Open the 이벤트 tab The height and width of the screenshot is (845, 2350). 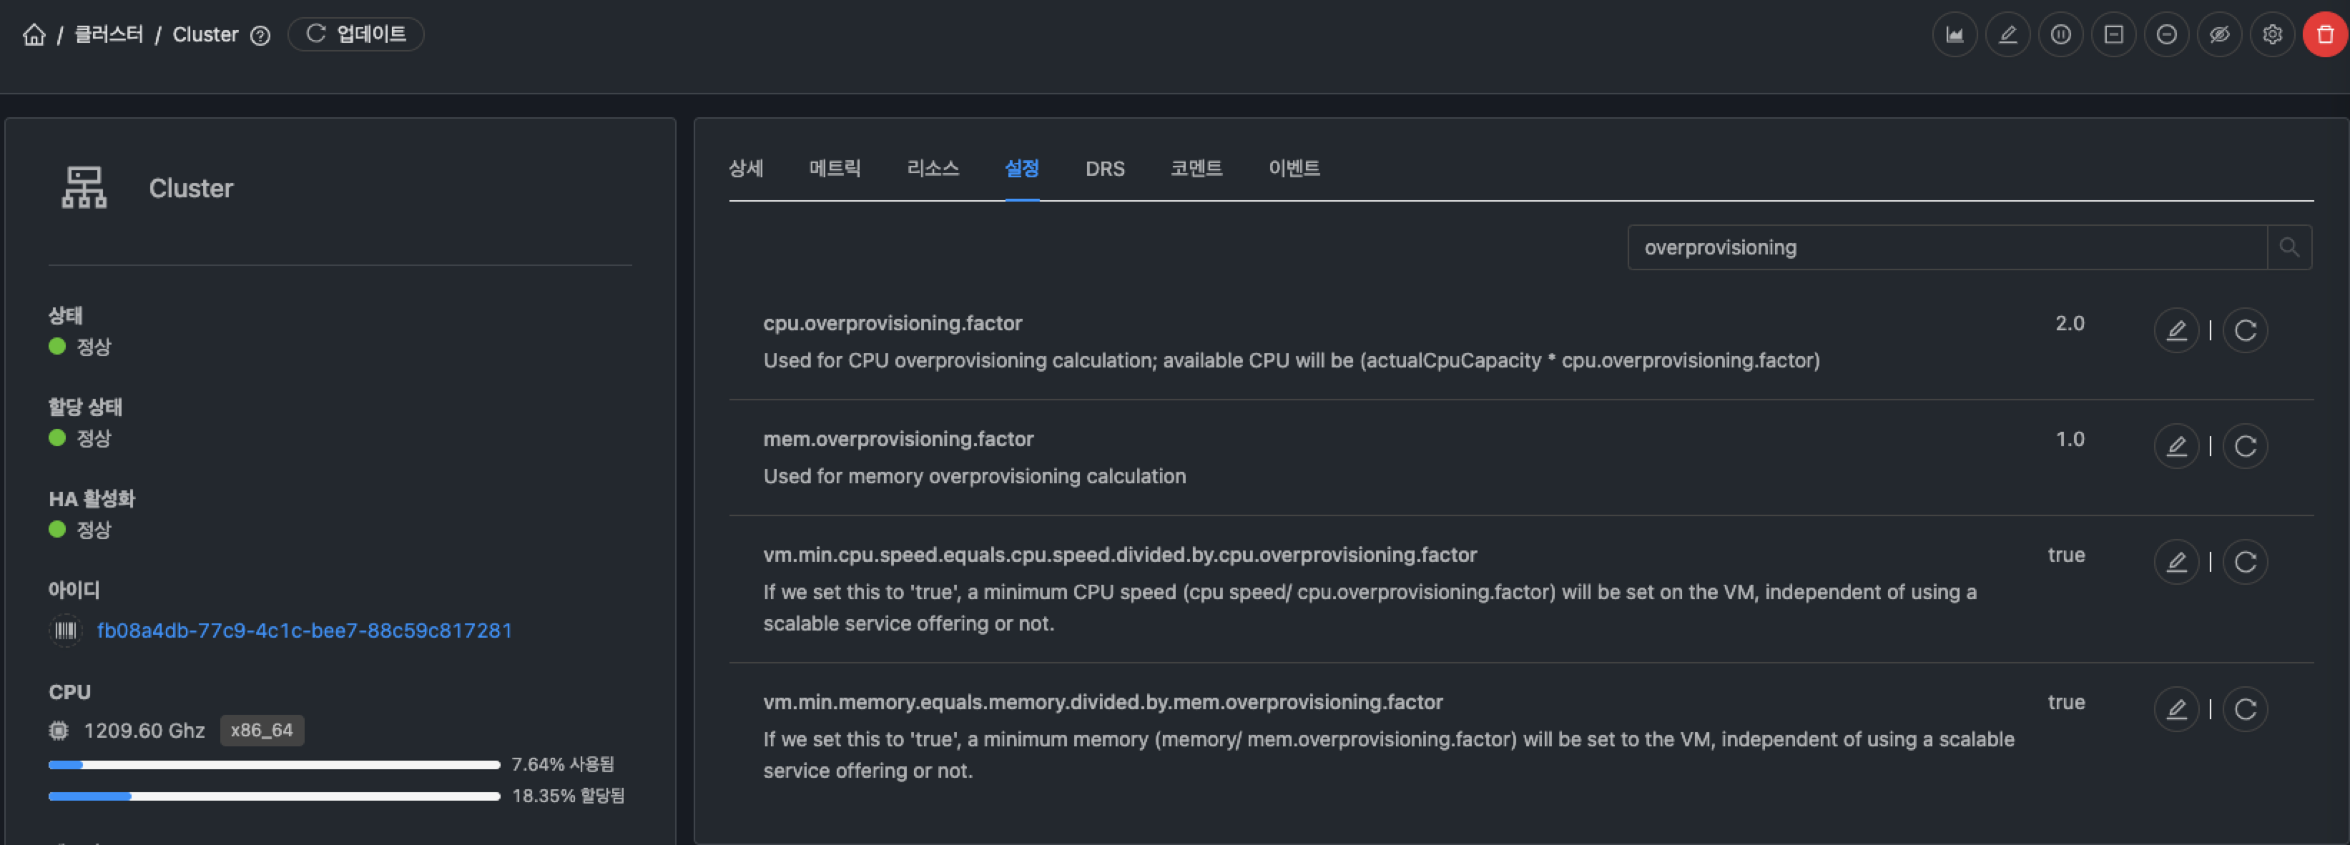pos(1294,169)
